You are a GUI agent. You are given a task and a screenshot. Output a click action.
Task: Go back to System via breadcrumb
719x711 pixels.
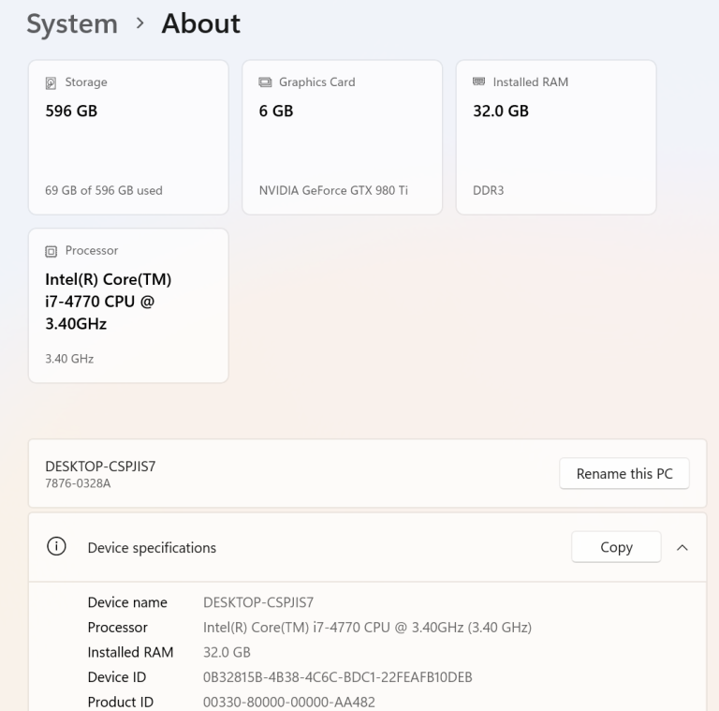71,24
